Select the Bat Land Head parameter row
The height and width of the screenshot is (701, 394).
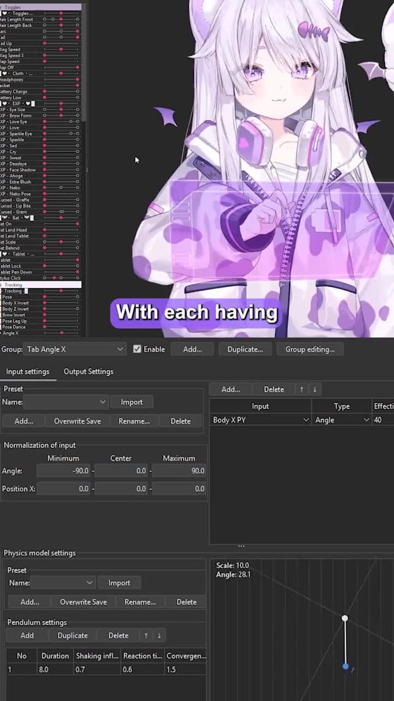point(41,230)
